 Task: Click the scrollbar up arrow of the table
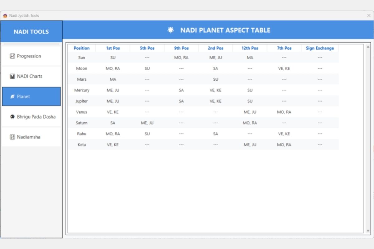368,47
